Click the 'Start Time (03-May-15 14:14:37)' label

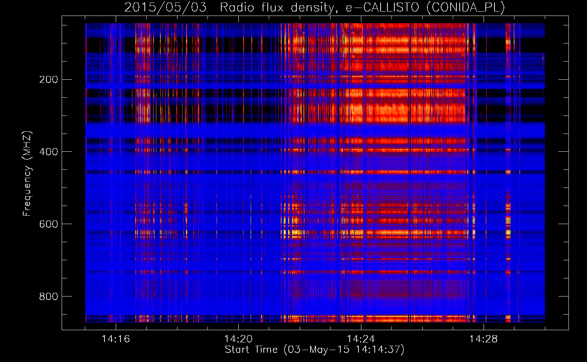pos(315,350)
